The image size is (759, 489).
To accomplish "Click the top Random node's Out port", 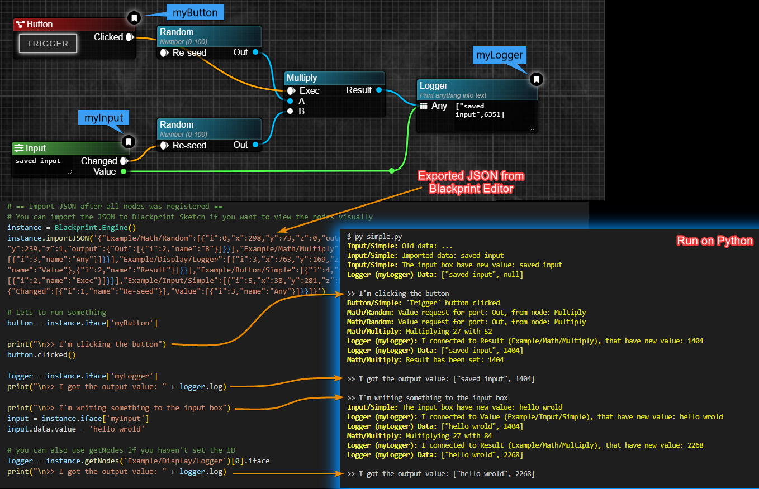I will 255,52.
